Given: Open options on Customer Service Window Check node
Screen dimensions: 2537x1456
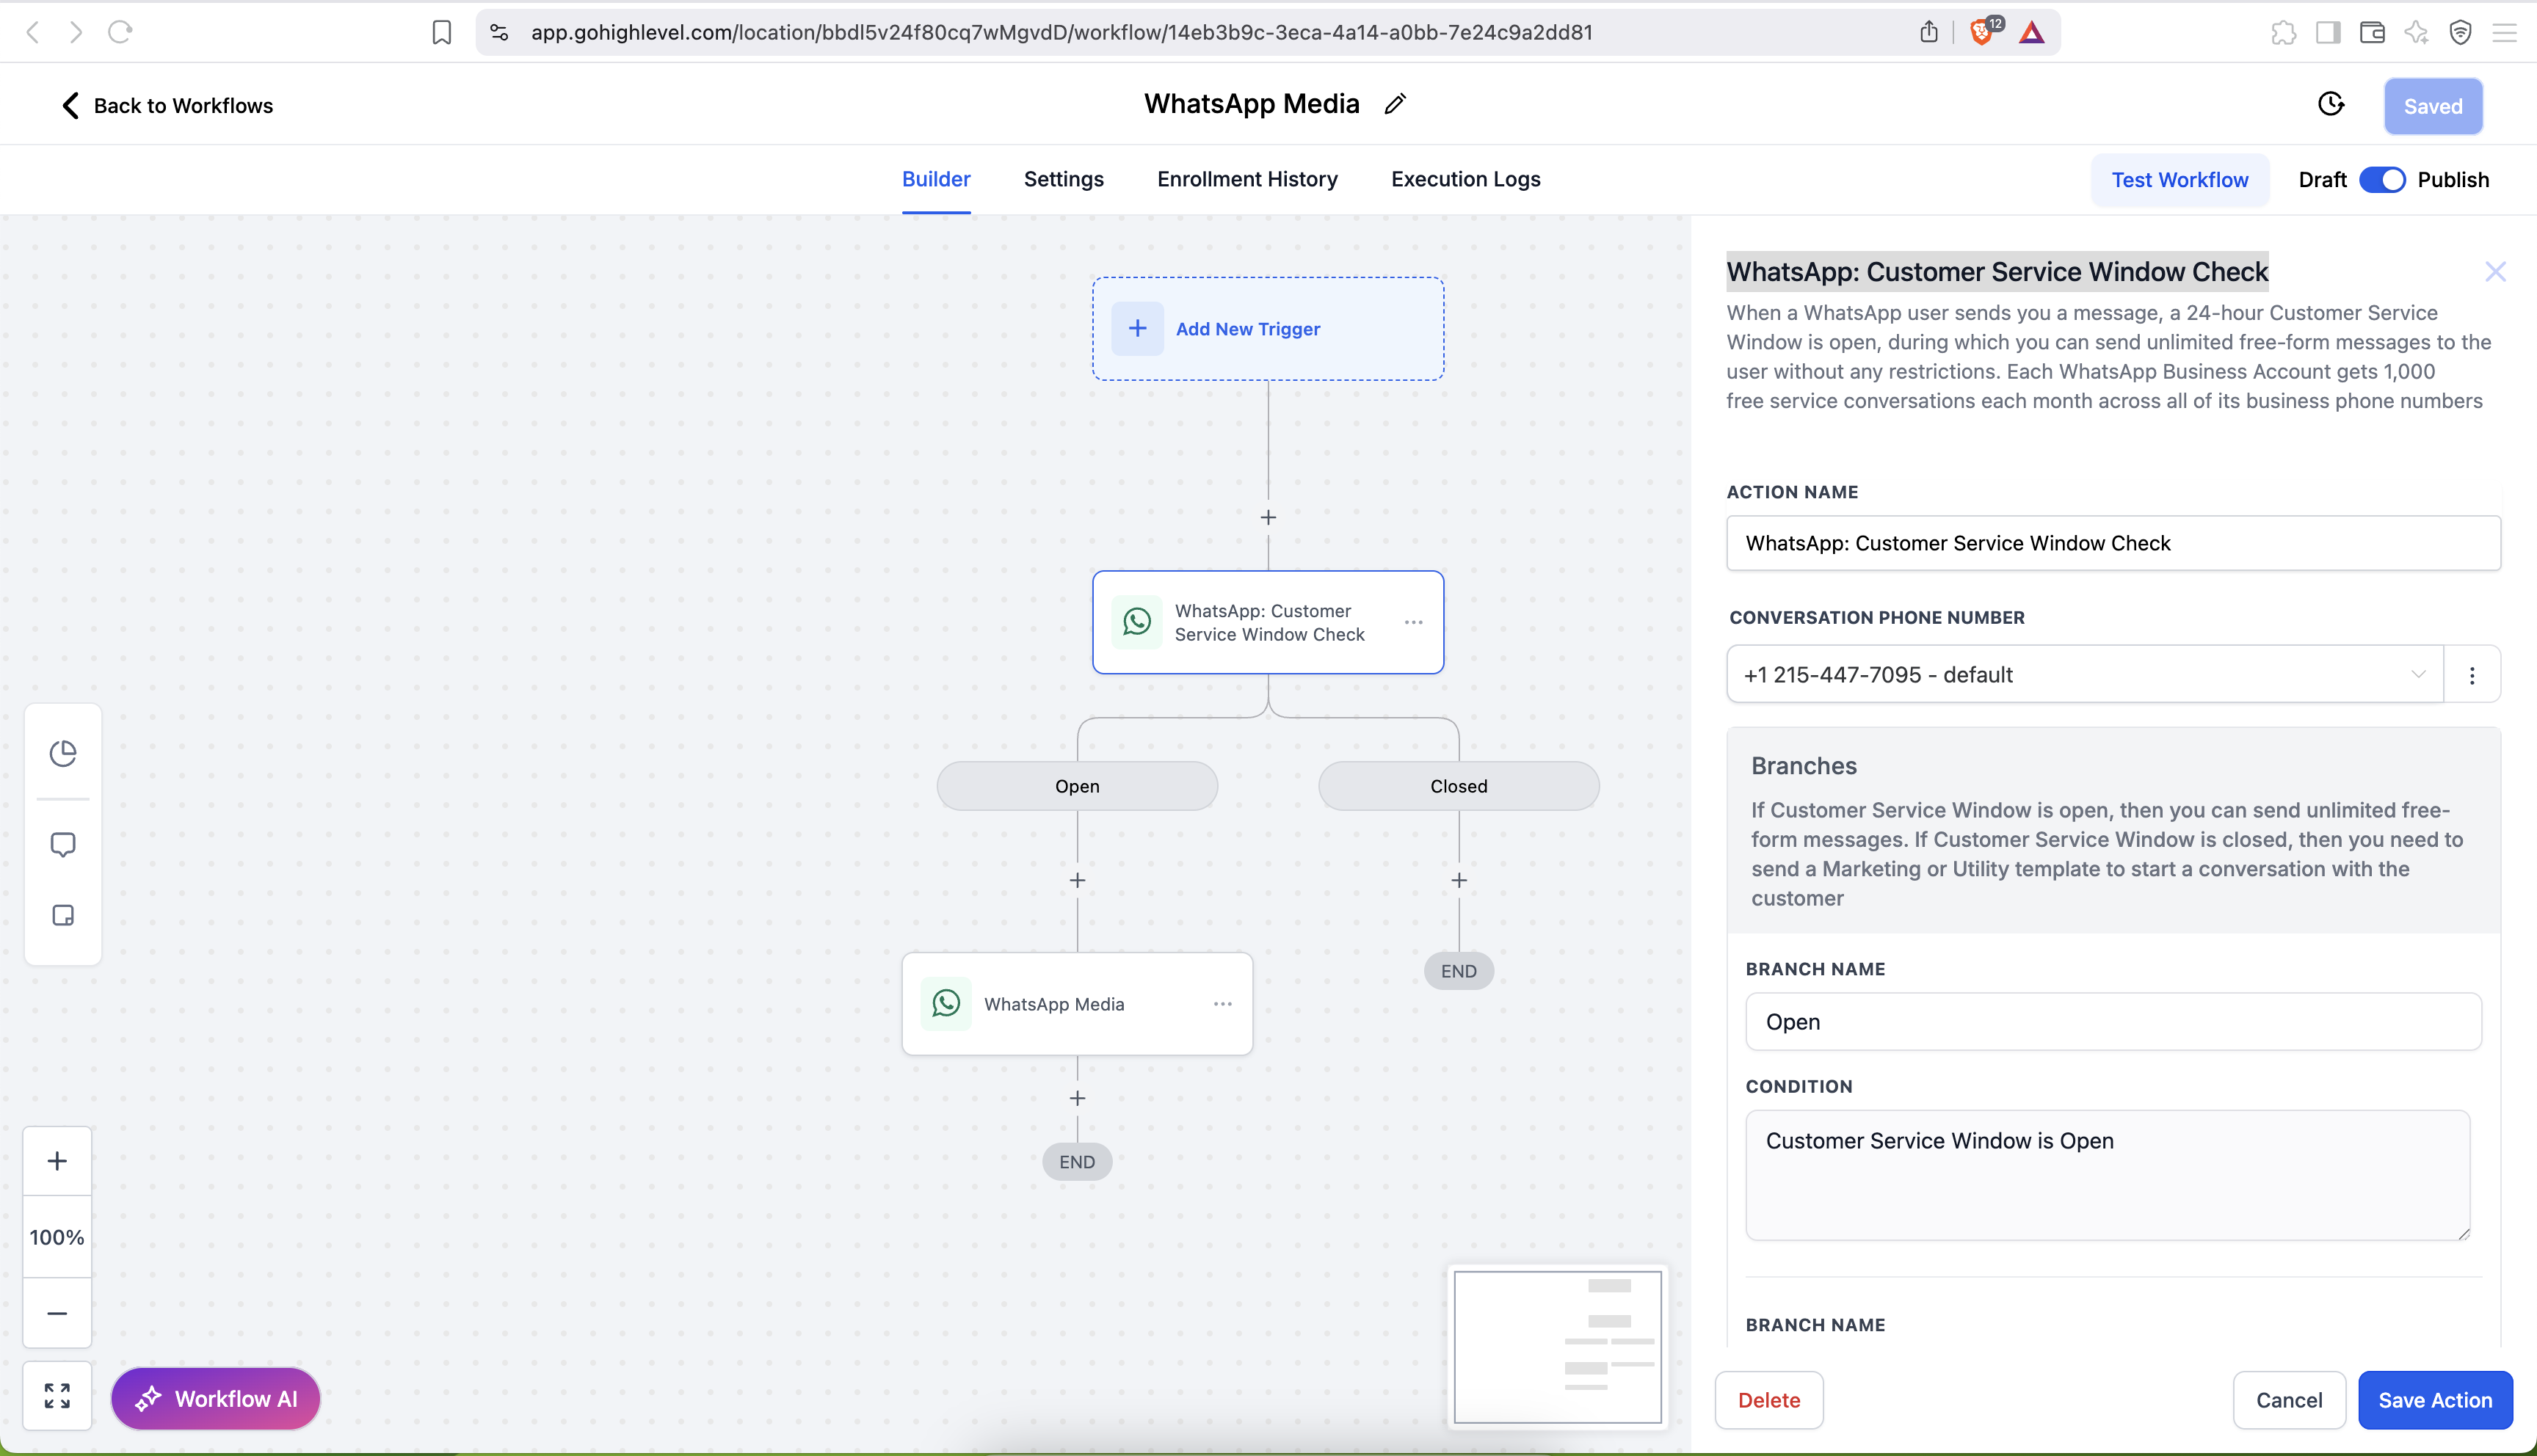Looking at the screenshot, I should 1413,622.
